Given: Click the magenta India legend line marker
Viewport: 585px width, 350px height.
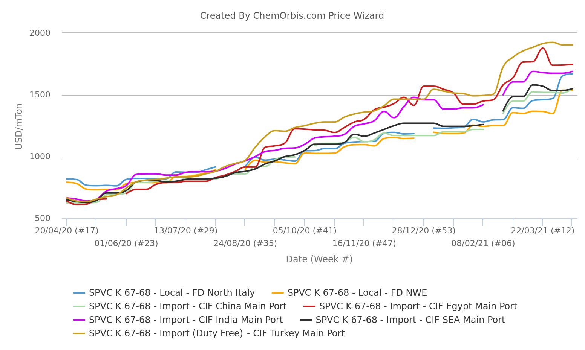Looking at the screenshot, I should click(79, 320).
